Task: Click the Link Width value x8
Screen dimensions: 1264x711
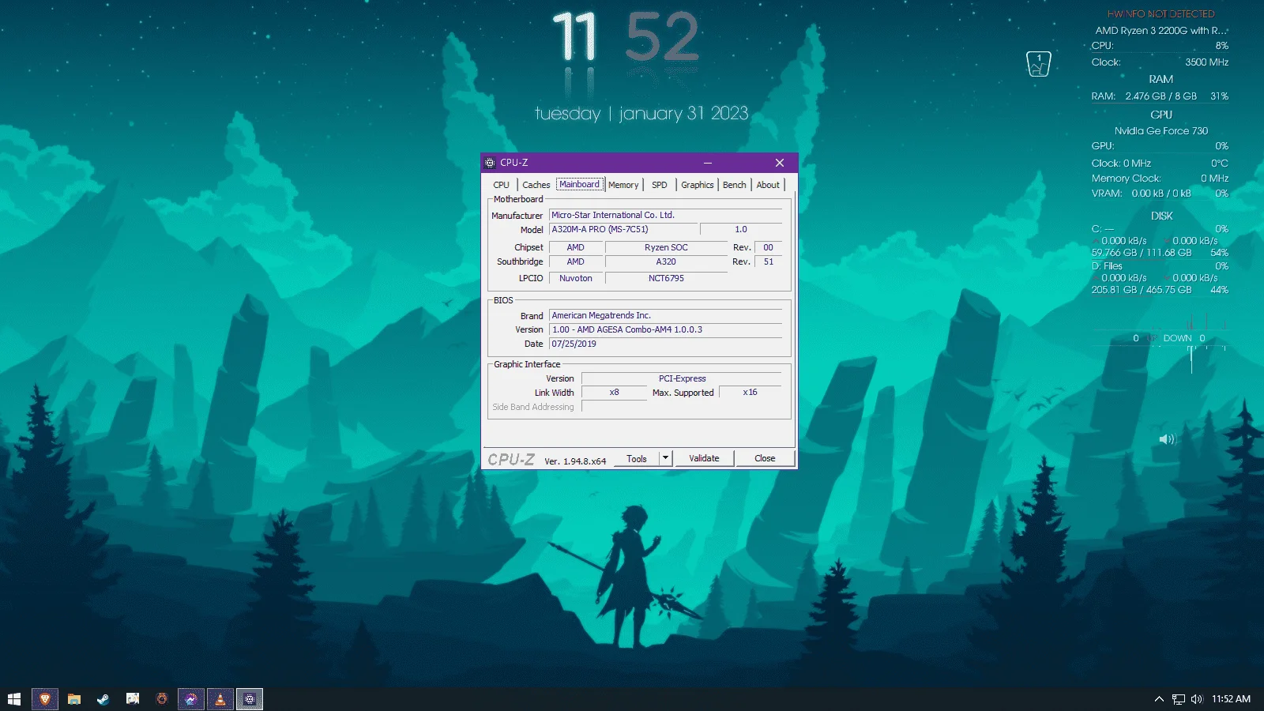Action: click(x=614, y=393)
